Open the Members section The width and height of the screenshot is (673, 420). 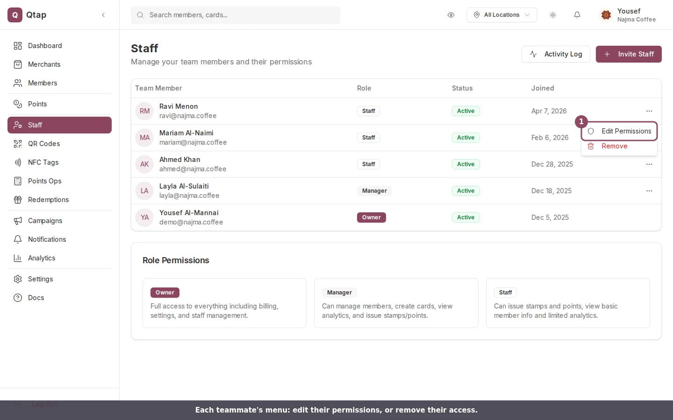pyautogui.click(x=59, y=83)
